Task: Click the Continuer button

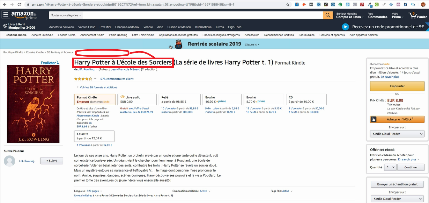Action: point(411,167)
